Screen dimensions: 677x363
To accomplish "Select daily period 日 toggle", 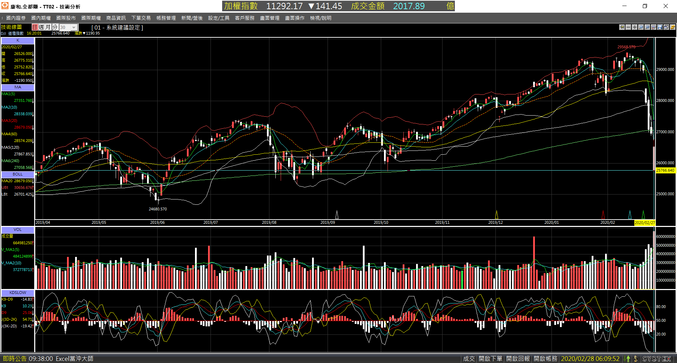I will 35,27.
